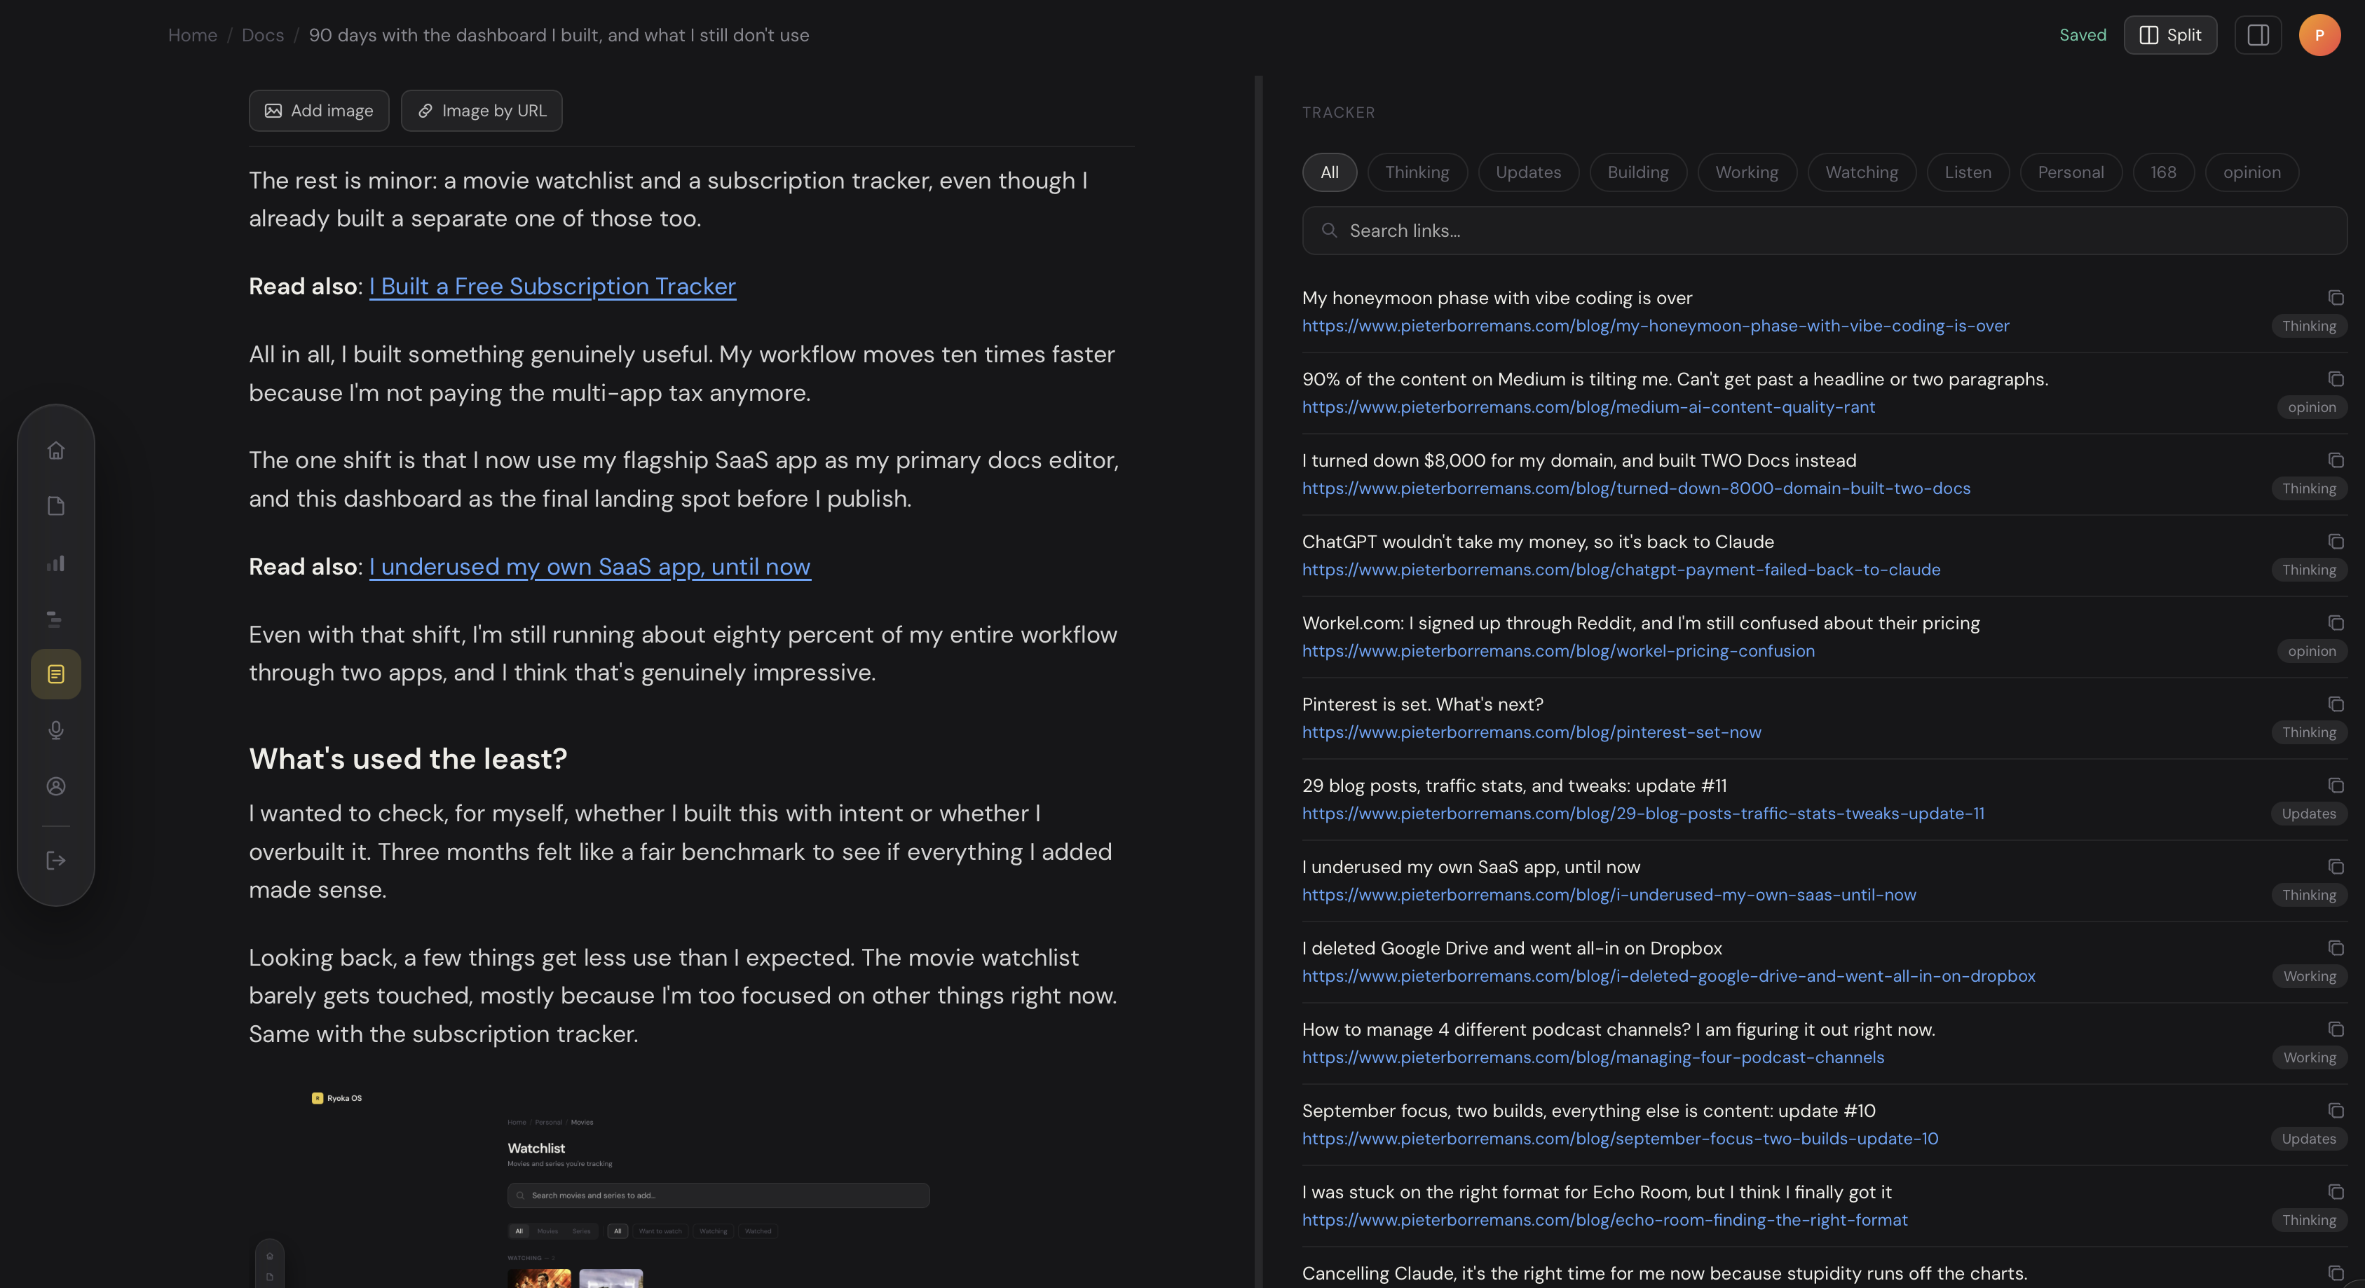The width and height of the screenshot is (2365, 1288).
Task: Open the user profile sidebar icon
Action: click(56, 786)
